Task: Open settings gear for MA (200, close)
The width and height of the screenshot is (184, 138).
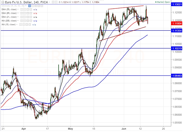Action: coord(25,21)
